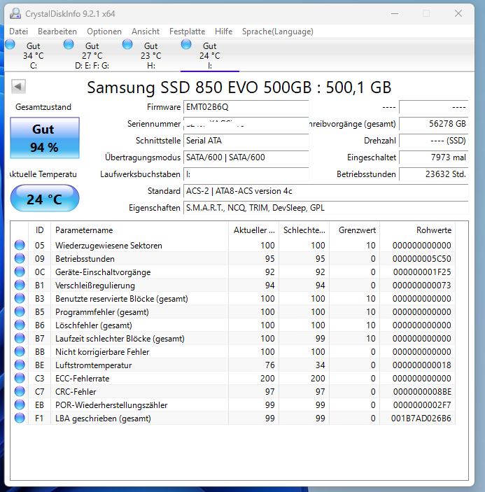Click status orb for Luftstromtemperatur row
485x492 pixels.
tap(20, 365)
